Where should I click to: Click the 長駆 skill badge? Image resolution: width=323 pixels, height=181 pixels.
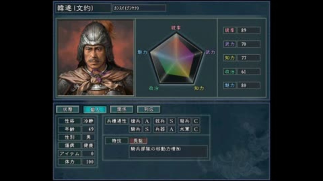[x=138, y=141]
